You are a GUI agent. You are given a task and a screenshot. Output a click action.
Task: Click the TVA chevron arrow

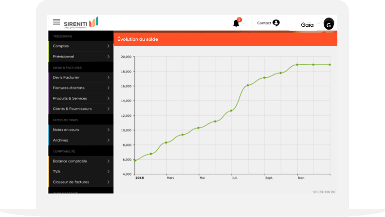tap(108, 171)
